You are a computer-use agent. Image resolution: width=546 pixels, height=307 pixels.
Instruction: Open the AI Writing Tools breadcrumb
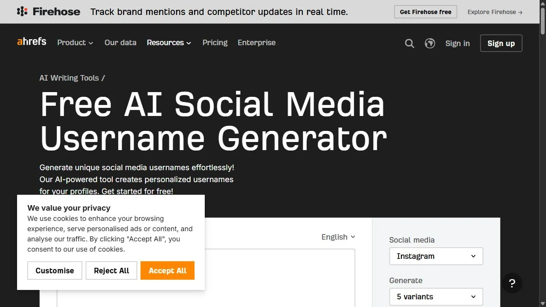pyautogui.click(x=69, y=78)
